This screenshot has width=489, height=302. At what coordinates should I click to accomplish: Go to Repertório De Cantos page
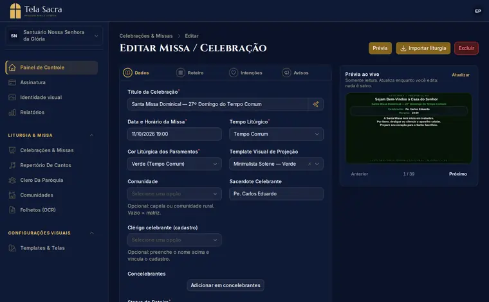(x=51, y=165)
